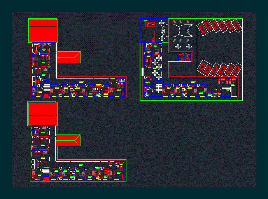Select the staircase in the bottom-left plan

[46, 171]
